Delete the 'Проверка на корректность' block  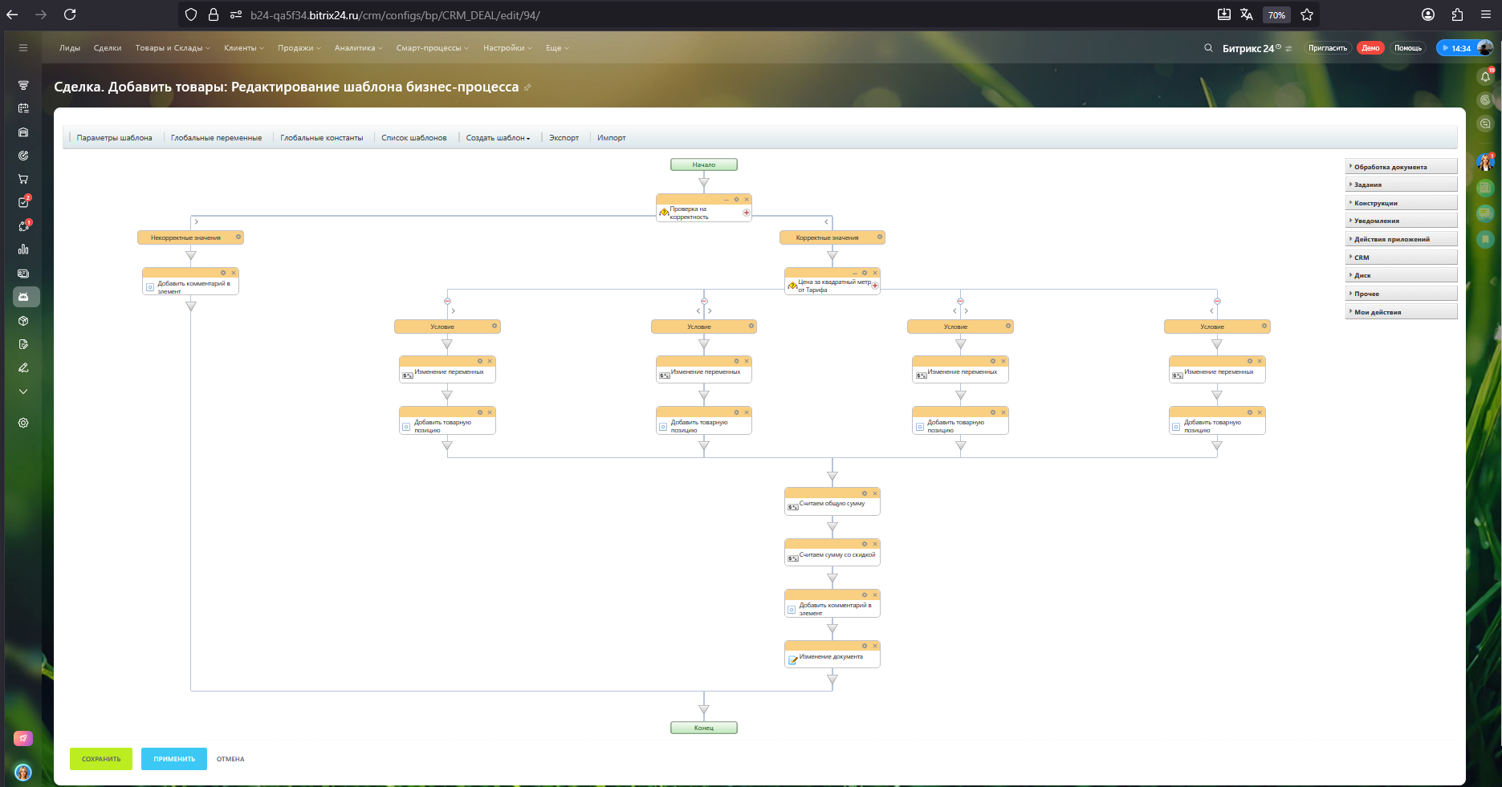point(747,200)
